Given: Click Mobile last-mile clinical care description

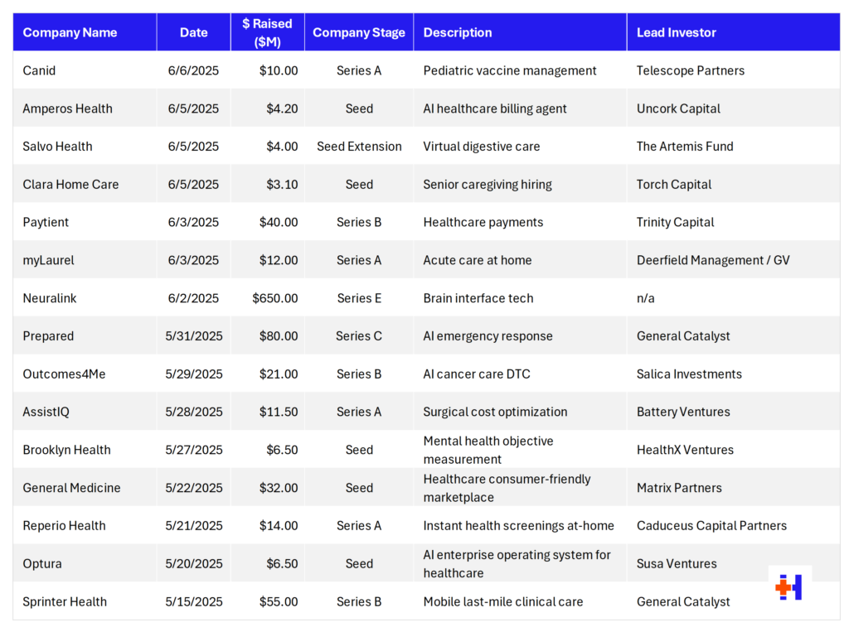Looking at the screenshot, I should click(x=503, y=601).
